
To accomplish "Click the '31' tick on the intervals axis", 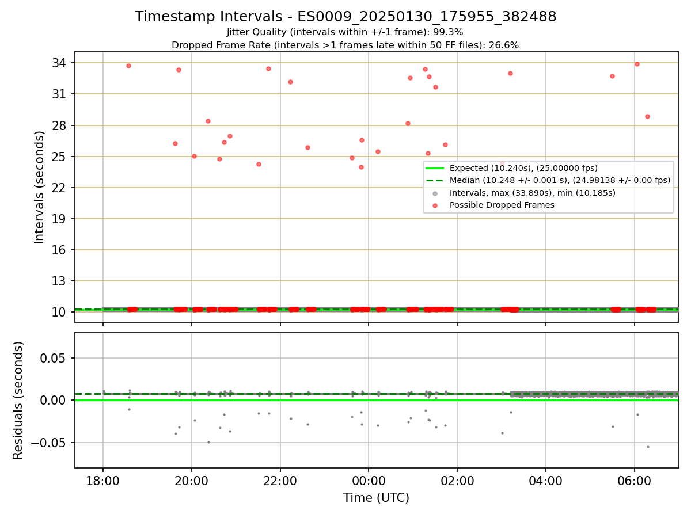I will click(59, 94).
